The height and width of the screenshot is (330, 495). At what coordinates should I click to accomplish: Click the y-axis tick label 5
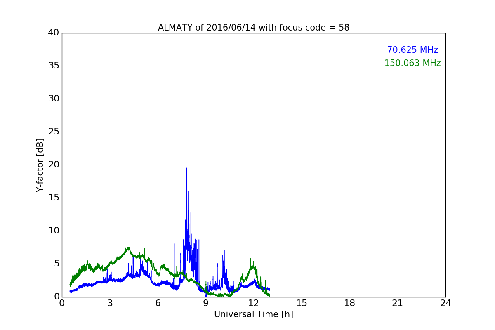point(57,264)
